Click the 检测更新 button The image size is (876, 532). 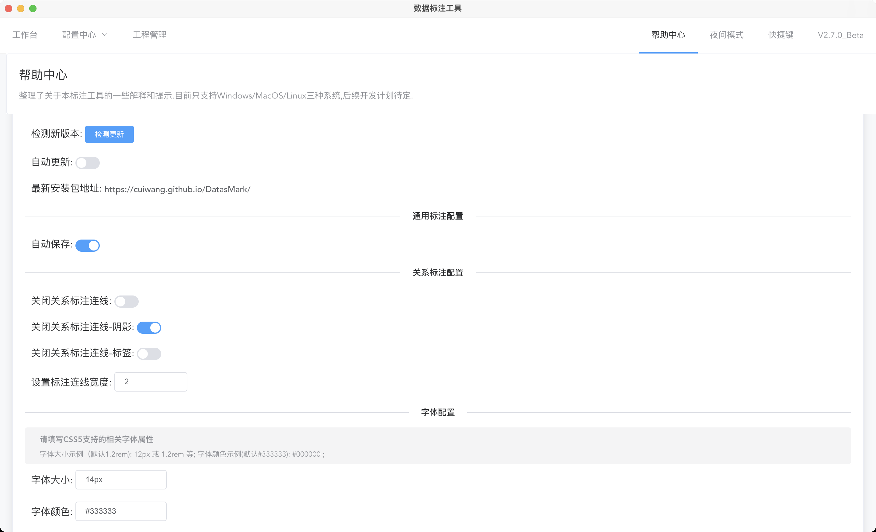click(x=109, y=134)
